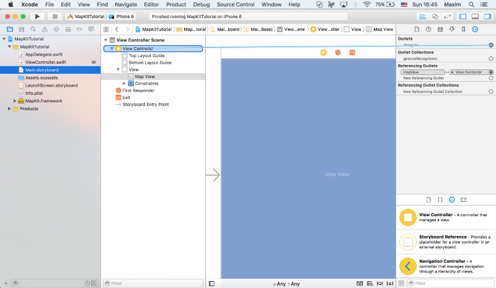Show the Report navigator
Screen dimensions: 496x288
(91, 29)
